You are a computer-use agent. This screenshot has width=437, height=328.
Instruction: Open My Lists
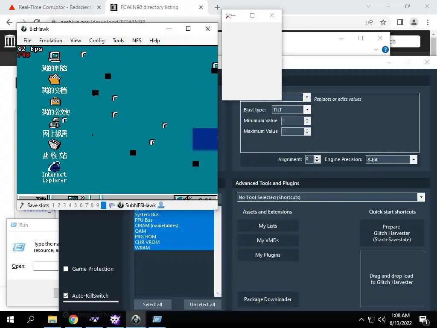click(268, 226)
